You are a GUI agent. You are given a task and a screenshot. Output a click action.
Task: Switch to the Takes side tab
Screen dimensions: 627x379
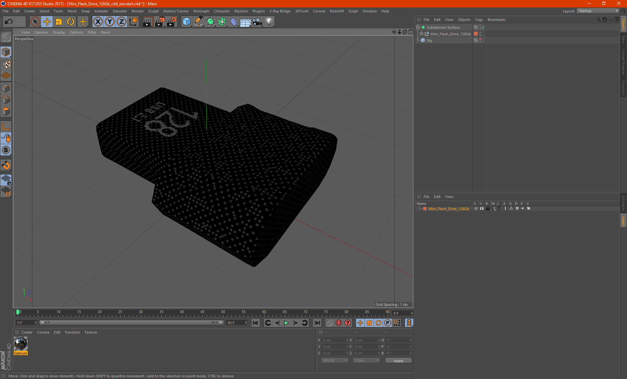tap(623, 39)
